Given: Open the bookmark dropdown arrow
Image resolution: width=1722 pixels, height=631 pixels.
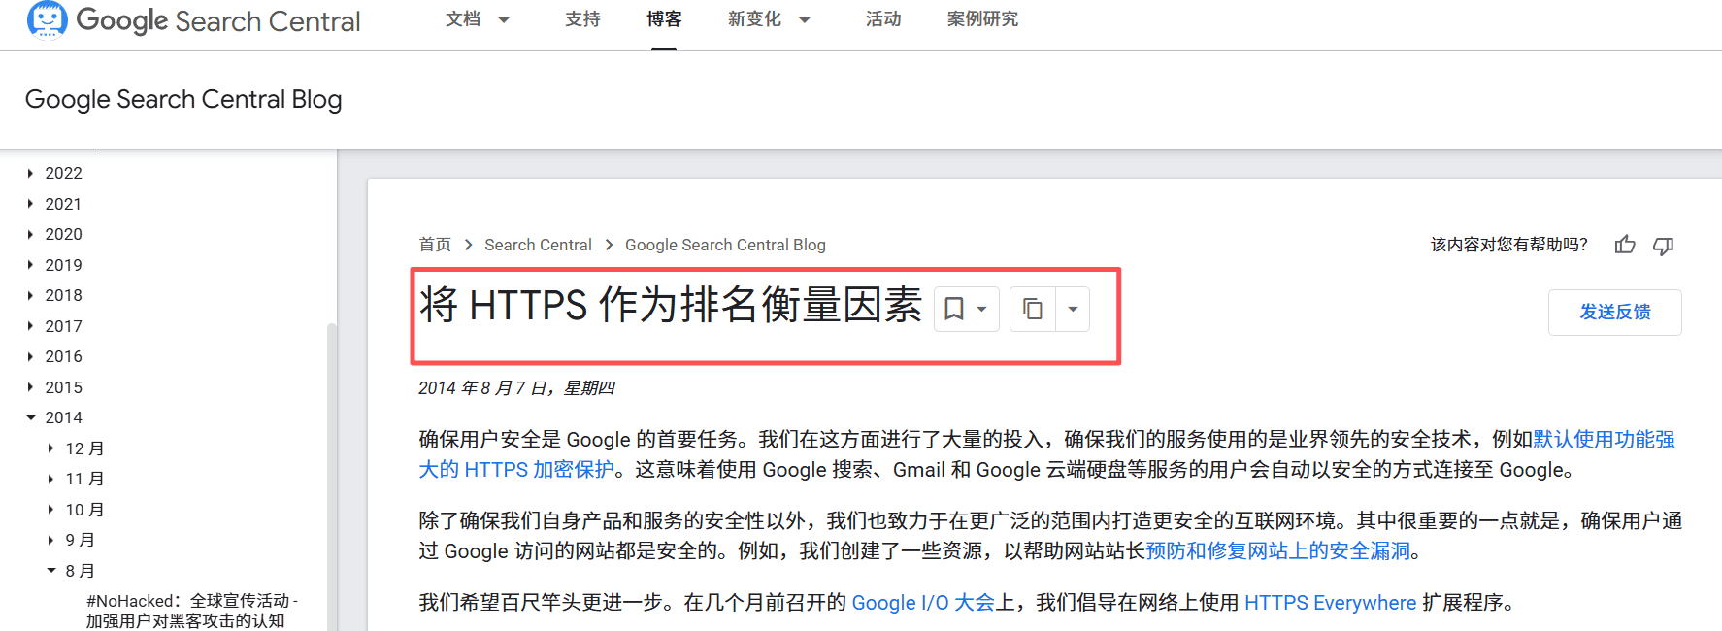Looking at the screenshot, I should pyautogui.click(x=981, y=309).
